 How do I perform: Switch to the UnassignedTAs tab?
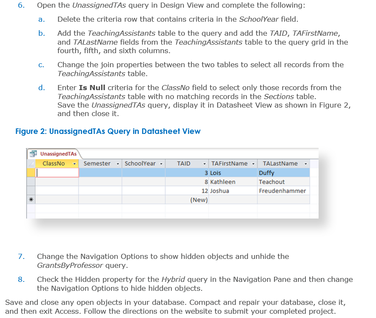(x=51, y=153)
